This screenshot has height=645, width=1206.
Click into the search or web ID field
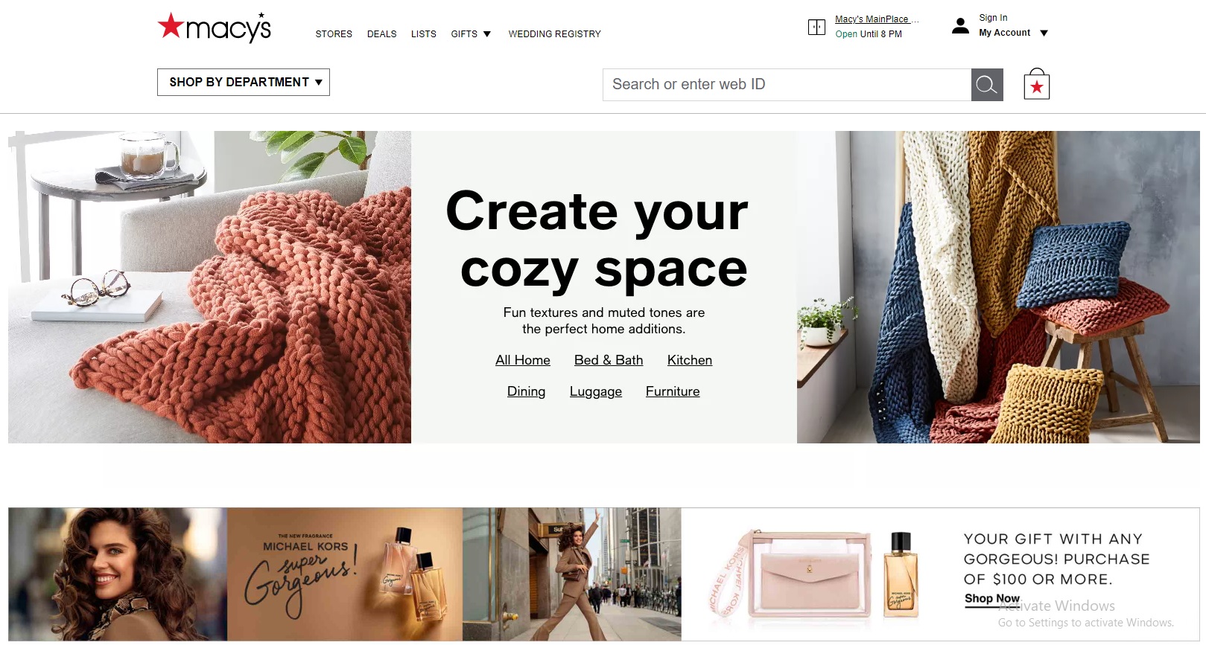coord(787,85)
